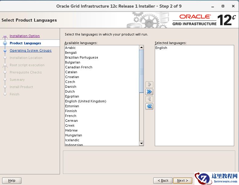The width and height of the screenshot is (239, 185).
Task: Select English in Selected languages list
Action: click(x=194, y=48)
